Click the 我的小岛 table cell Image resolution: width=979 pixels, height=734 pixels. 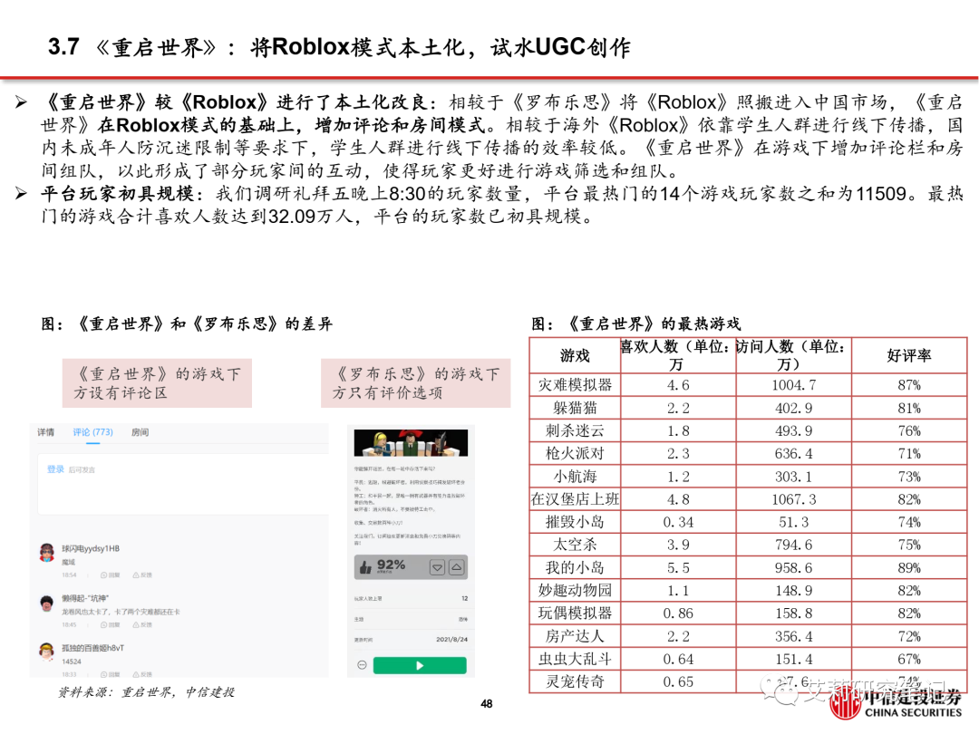click(x=575, y=568)
